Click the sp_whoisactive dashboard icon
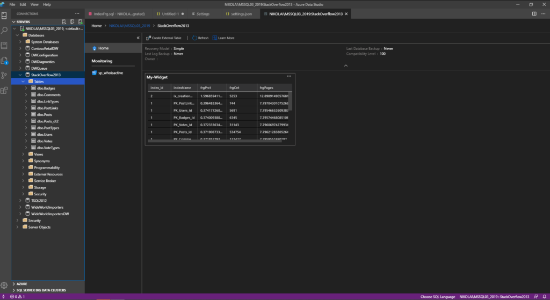550x300 pixels. point(95,73)
